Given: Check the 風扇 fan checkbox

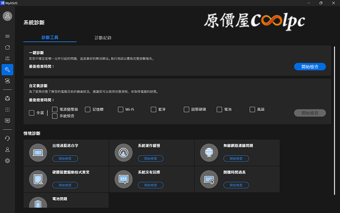Looking at the screenshot, I should point(252,109).
